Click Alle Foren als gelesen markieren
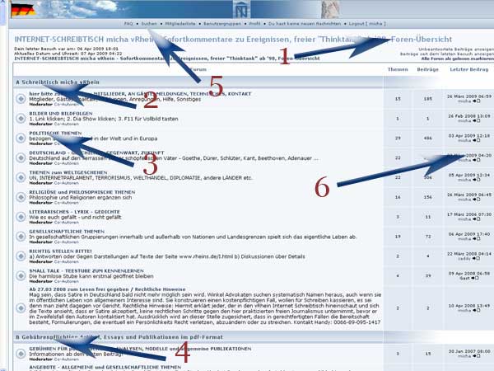 [458, 59]
